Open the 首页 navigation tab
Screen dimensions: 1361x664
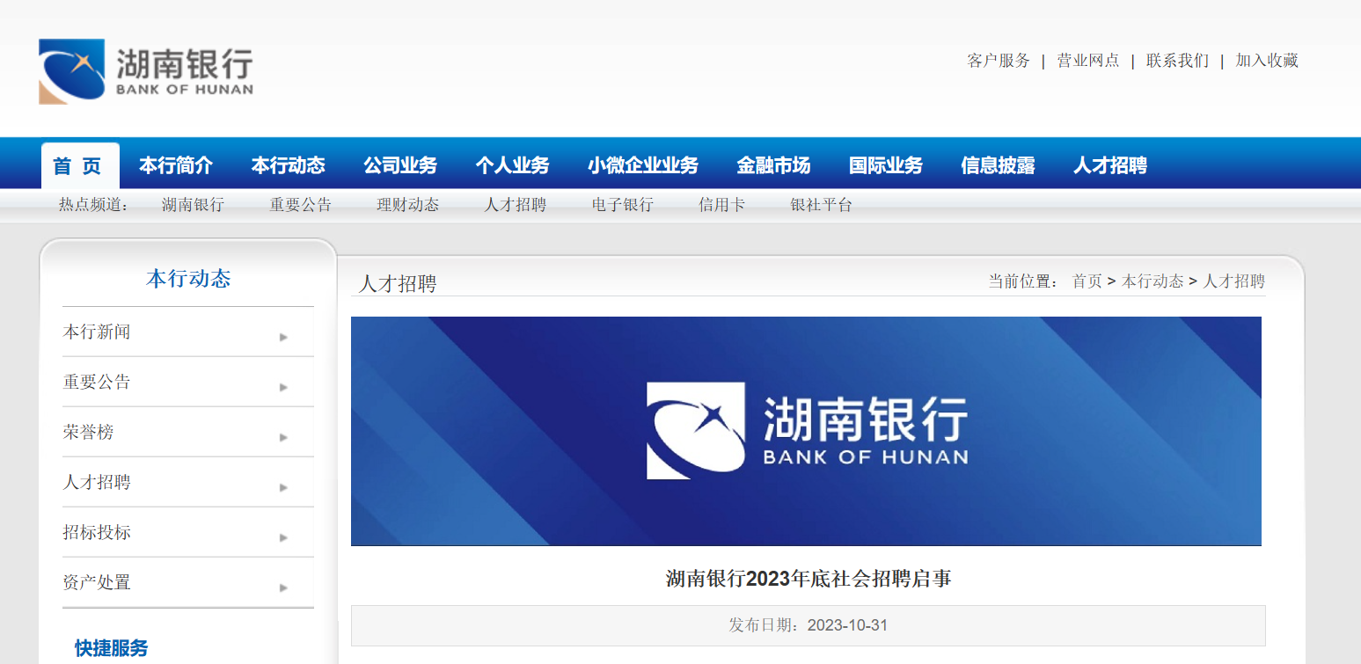(79, 165)
